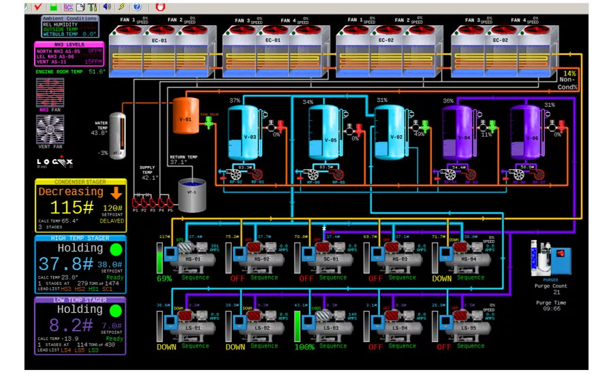This screenshot has height=374, width=613.
Task: Open the Condenser Stager panel header
Action: pos(80,182)
